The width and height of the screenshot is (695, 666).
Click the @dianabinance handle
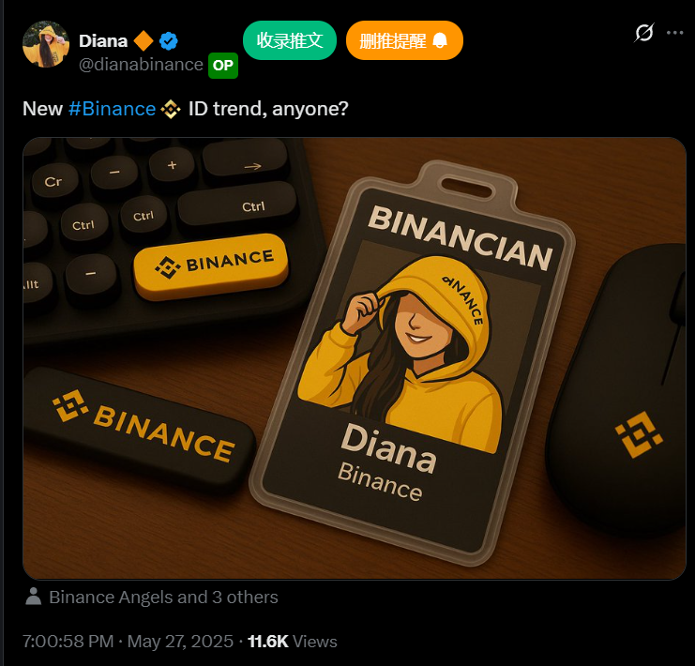click(x=141, y=65)
